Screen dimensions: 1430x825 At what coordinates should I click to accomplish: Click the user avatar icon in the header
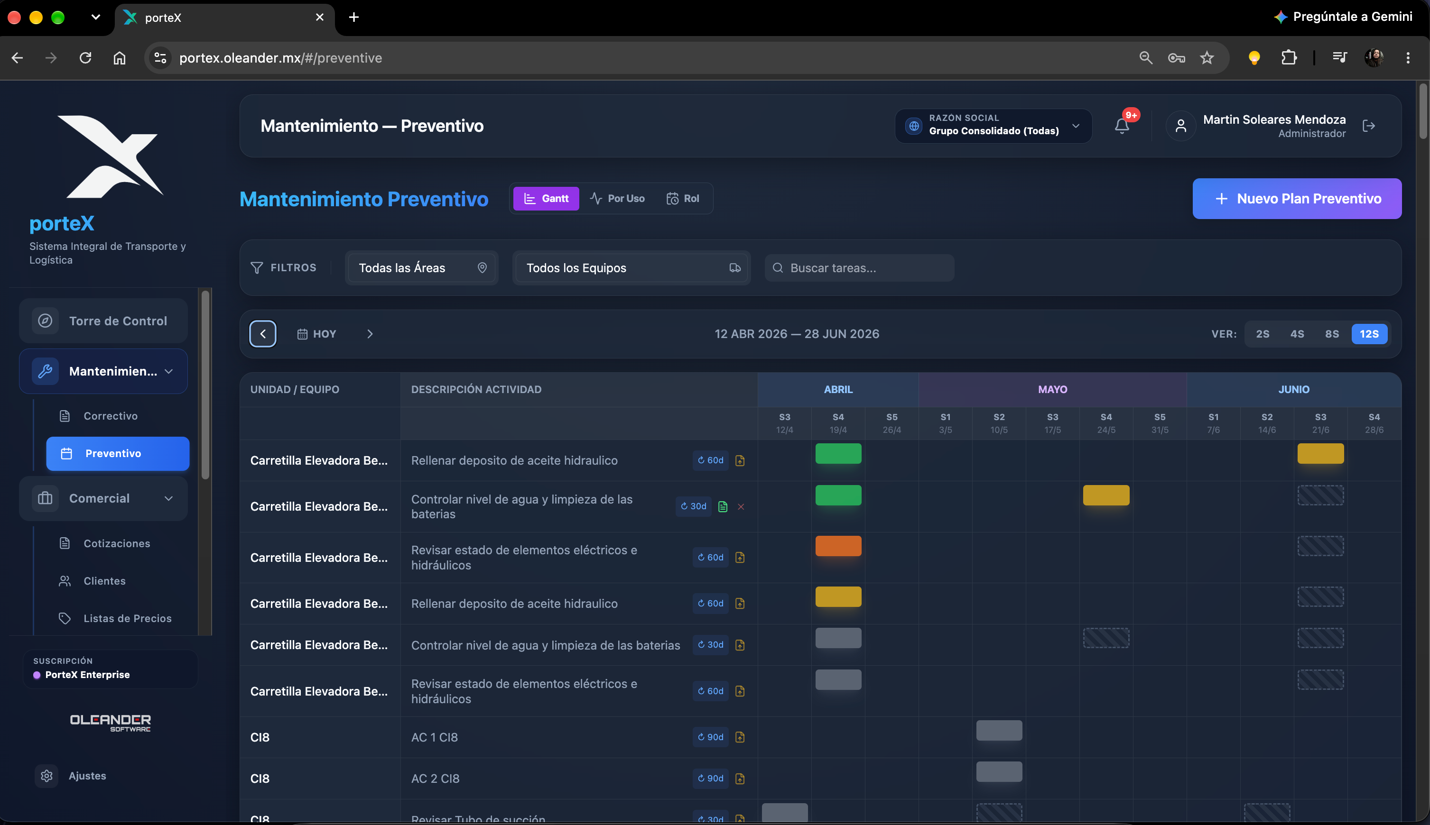tap(1180, 126)
